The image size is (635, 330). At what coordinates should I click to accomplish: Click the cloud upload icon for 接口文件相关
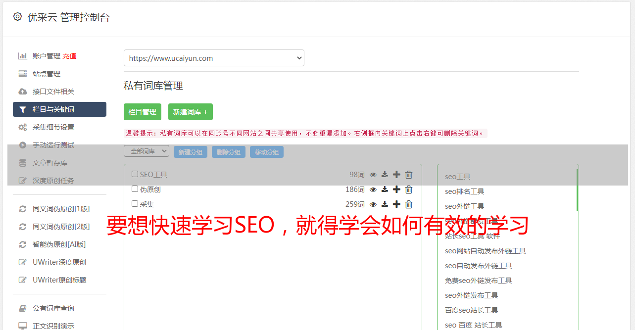click(23, 92)
